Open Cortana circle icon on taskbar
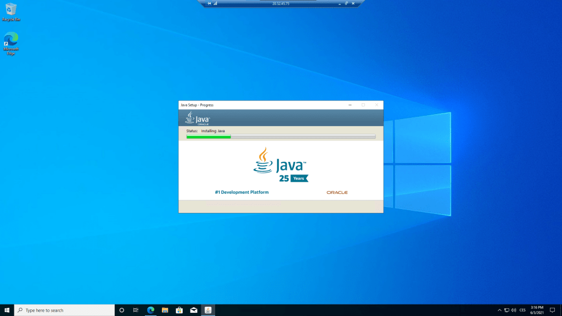The height and width of the screenshot is (316, 562). [121, 310]
